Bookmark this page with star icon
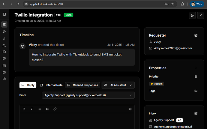The height and width of the screenshot is (129, 207). click(x=172, y=4)
